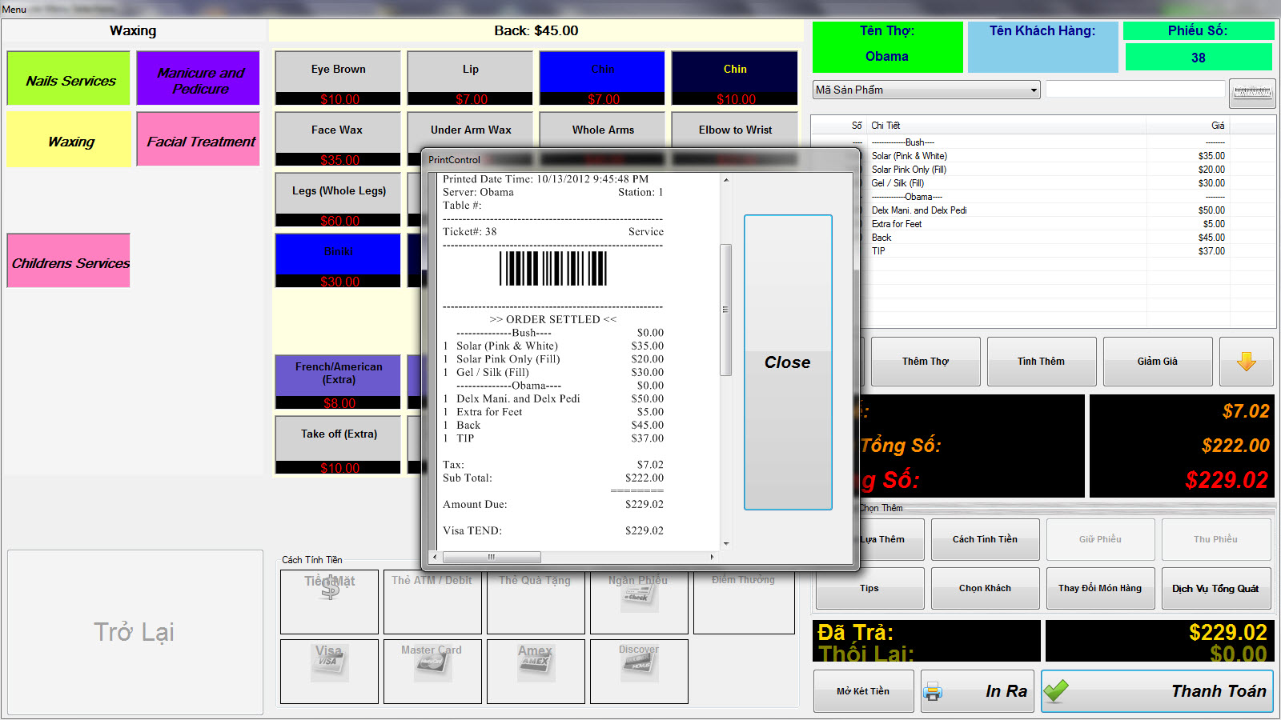Switch to Nails Services category
The width and height of the screenshot is (1281, 720).
pos(69,79)
